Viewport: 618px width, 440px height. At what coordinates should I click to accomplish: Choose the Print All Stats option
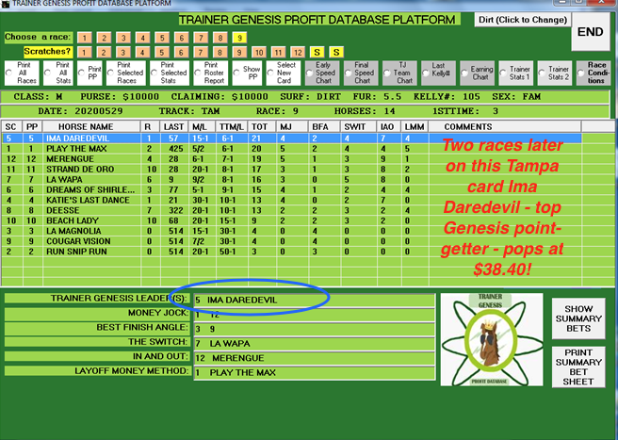(58, 73)
